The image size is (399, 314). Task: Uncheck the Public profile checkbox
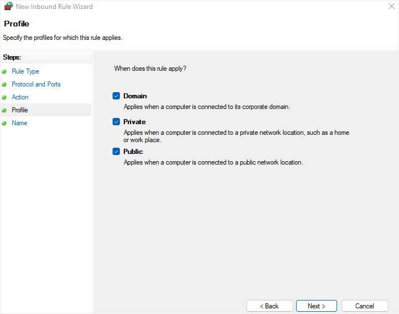click(x=116, y=152)
